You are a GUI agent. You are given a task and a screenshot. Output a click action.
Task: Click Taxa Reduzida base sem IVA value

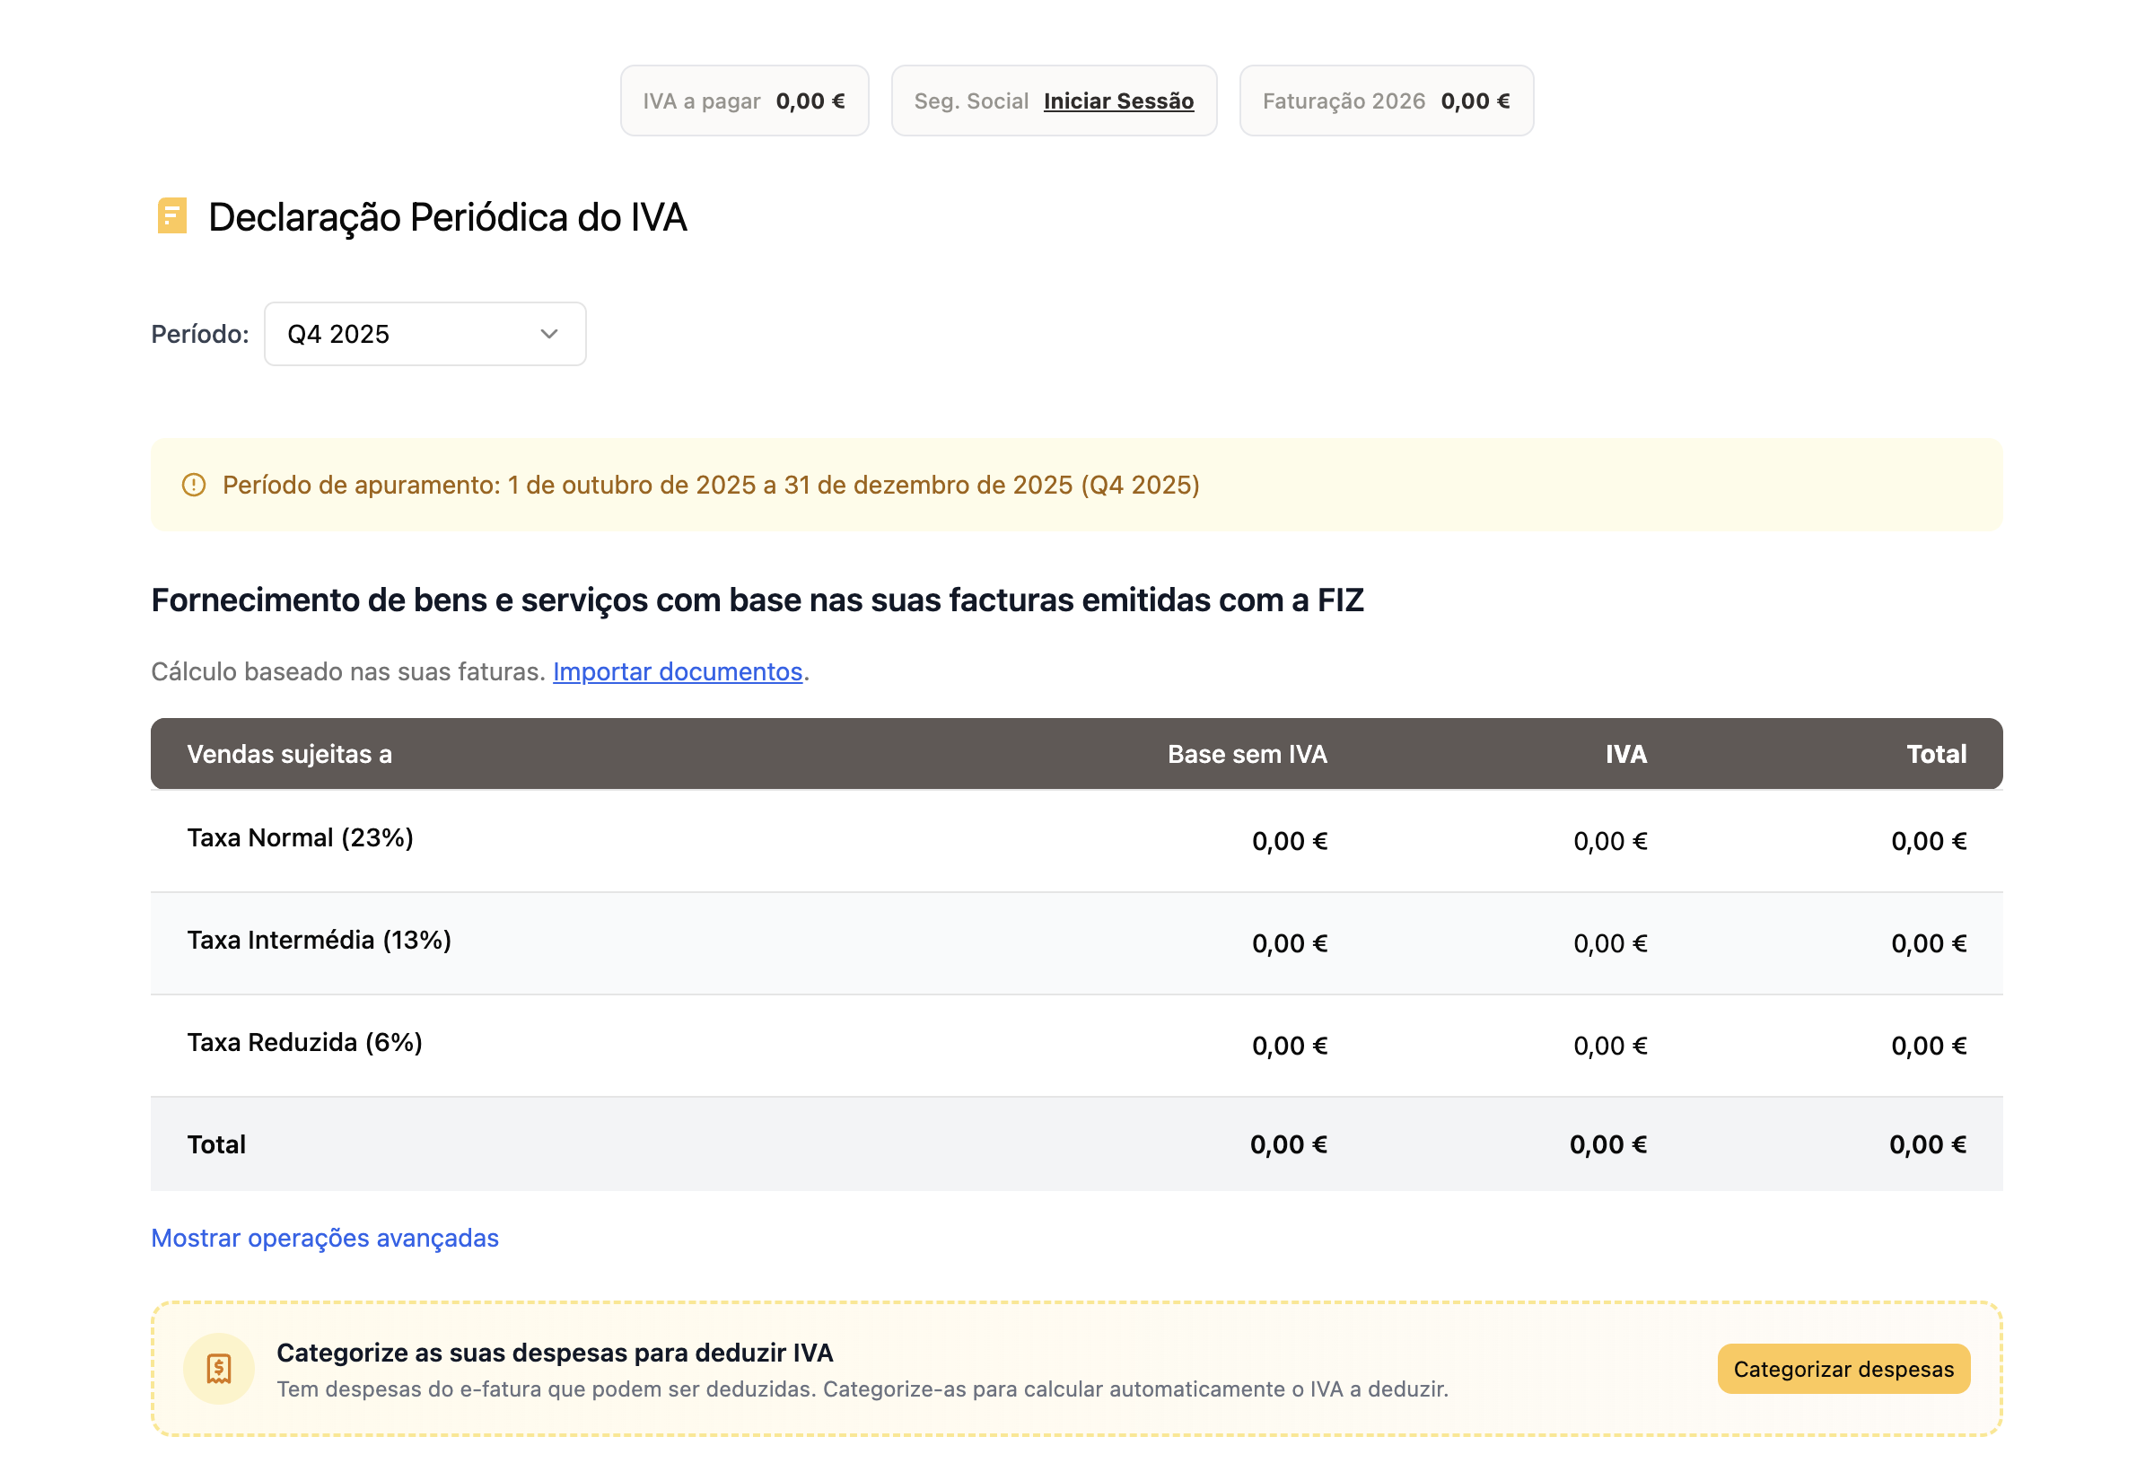click(x=1289, y=1045)
